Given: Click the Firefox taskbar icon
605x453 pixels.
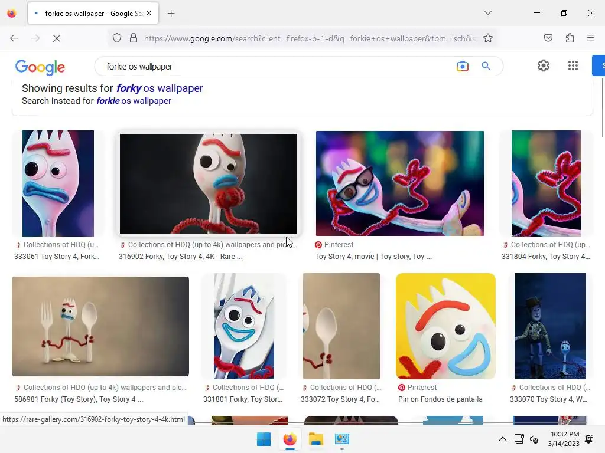Looking at the screenshot, I should point(290,439).
